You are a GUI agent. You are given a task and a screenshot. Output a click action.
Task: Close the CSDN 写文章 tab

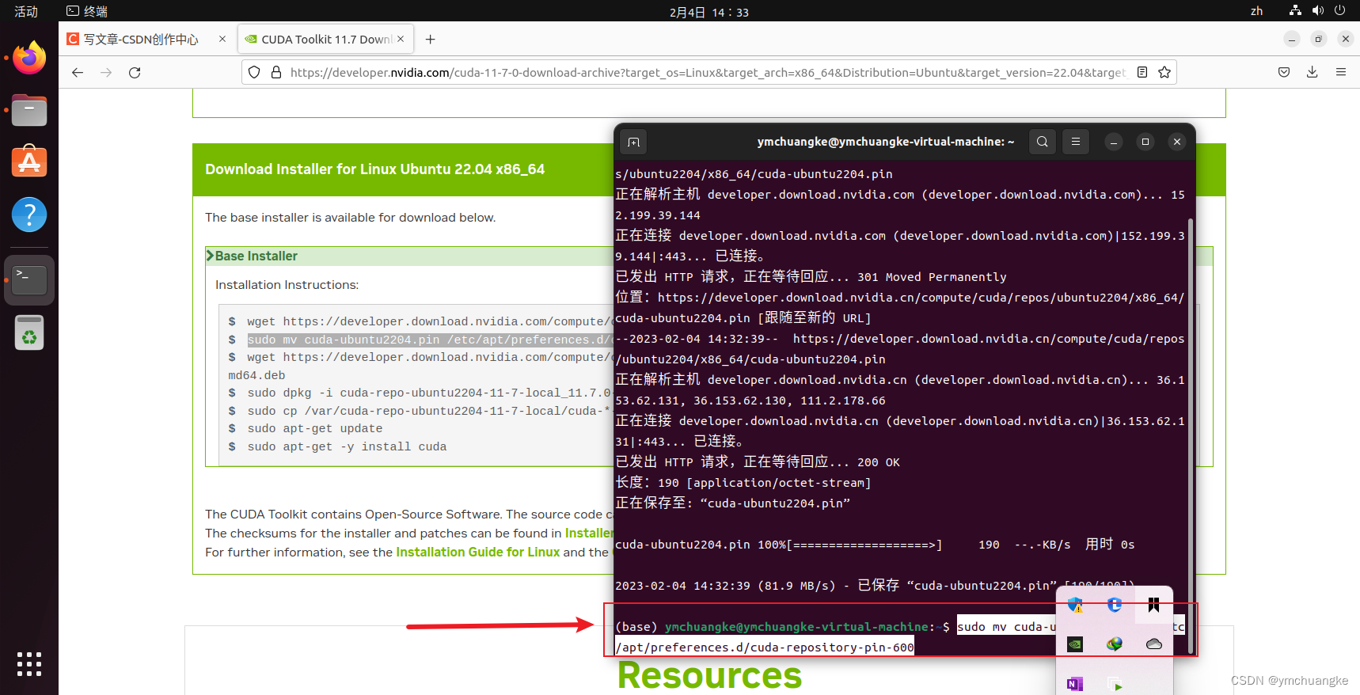222,39
